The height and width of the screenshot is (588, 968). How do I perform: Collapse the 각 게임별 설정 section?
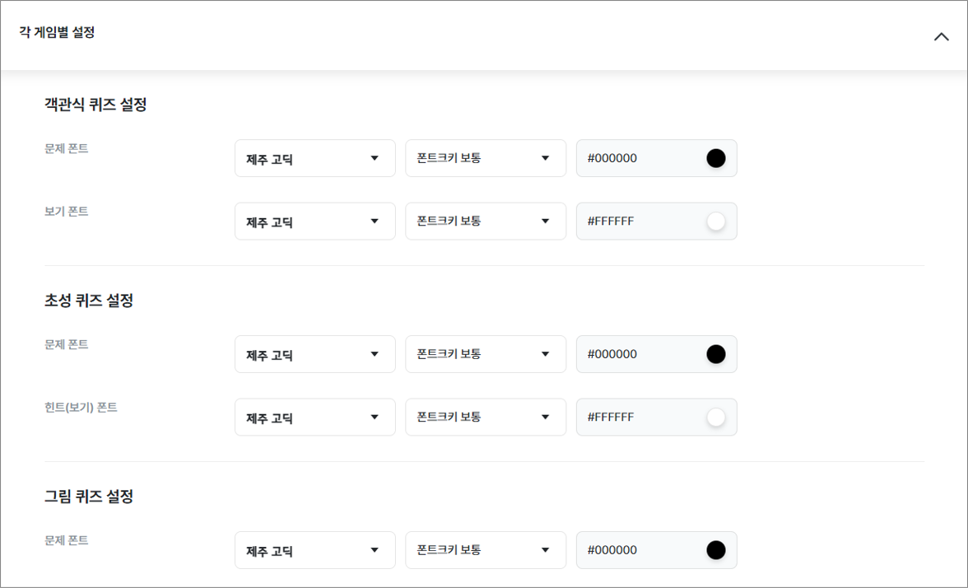pyautogui.click(x=942, y=37)
